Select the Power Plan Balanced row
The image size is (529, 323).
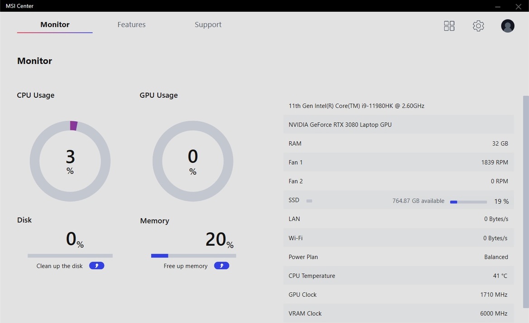coord(398,257)
